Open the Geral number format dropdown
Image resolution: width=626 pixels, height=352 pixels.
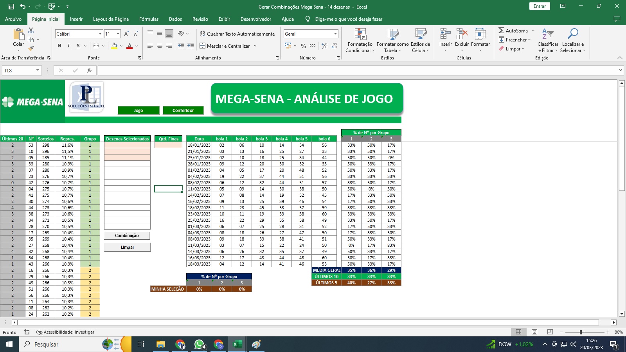point(335,34)
